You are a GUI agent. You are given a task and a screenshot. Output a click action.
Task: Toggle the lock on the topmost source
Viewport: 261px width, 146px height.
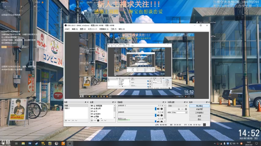94,105
